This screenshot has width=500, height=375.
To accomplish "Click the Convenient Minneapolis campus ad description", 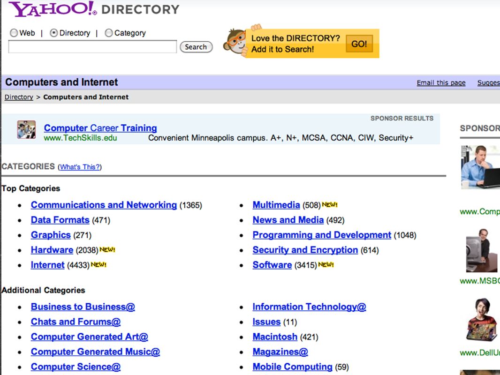I will tap(280, 138).
